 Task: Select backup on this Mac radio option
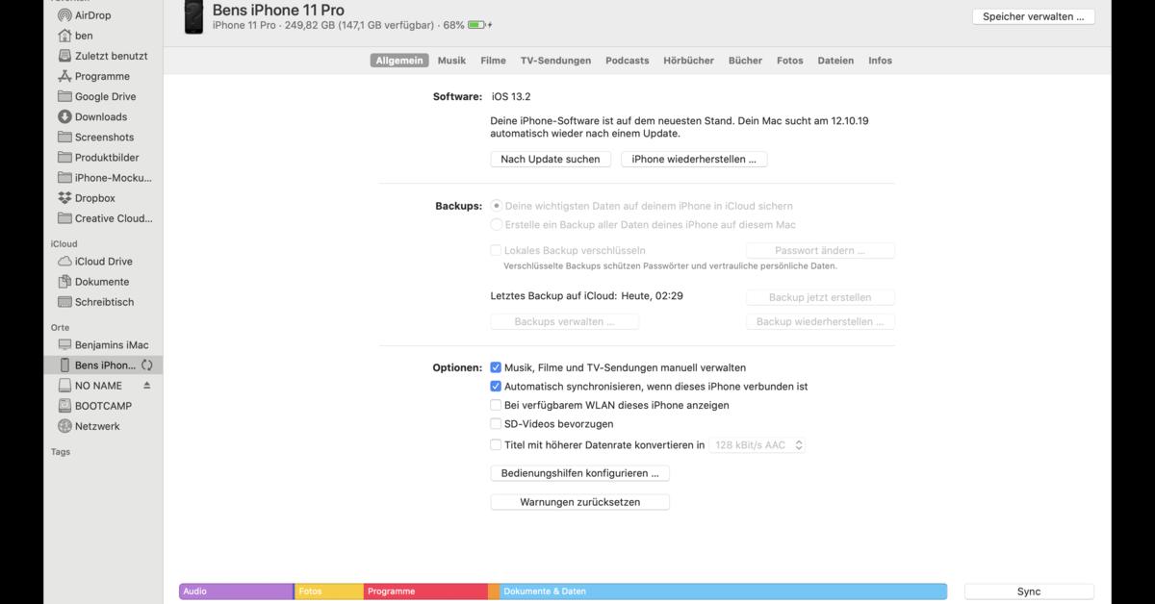click(496, 225)
